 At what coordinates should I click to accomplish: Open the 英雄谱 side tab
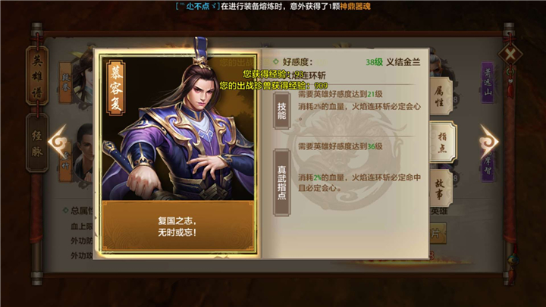[x=37, y=76]
